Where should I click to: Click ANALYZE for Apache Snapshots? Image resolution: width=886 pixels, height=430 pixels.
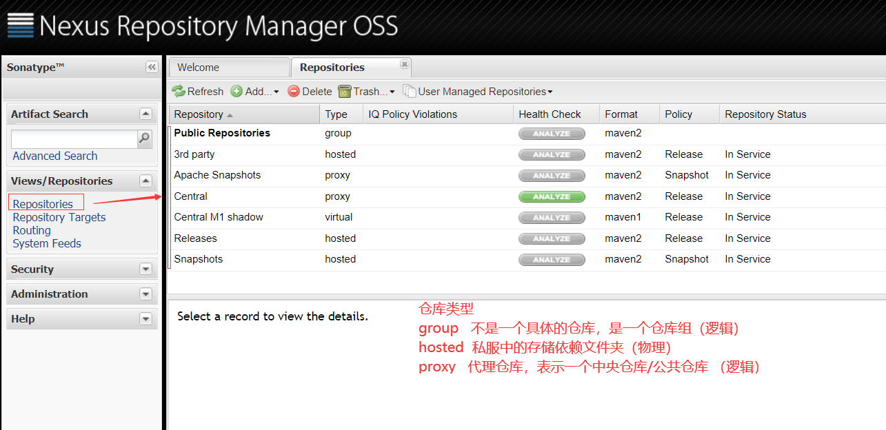(552, 176)
